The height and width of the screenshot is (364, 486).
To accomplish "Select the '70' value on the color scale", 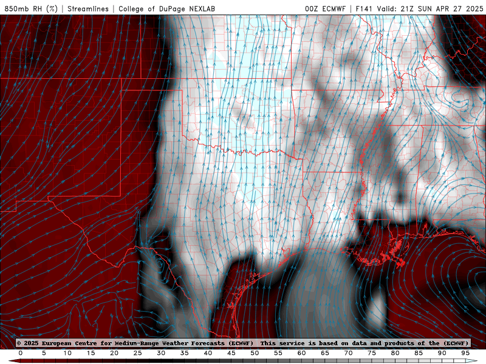I will coord(348,353).
